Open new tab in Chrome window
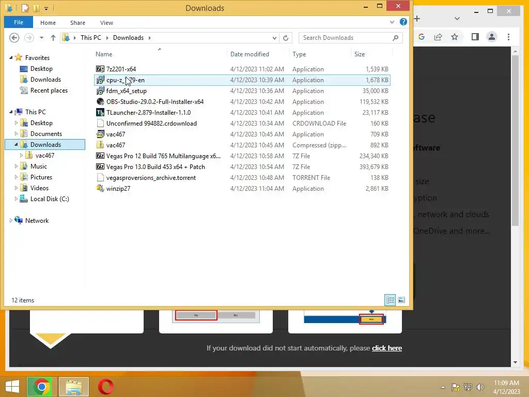 coord(417,19)
